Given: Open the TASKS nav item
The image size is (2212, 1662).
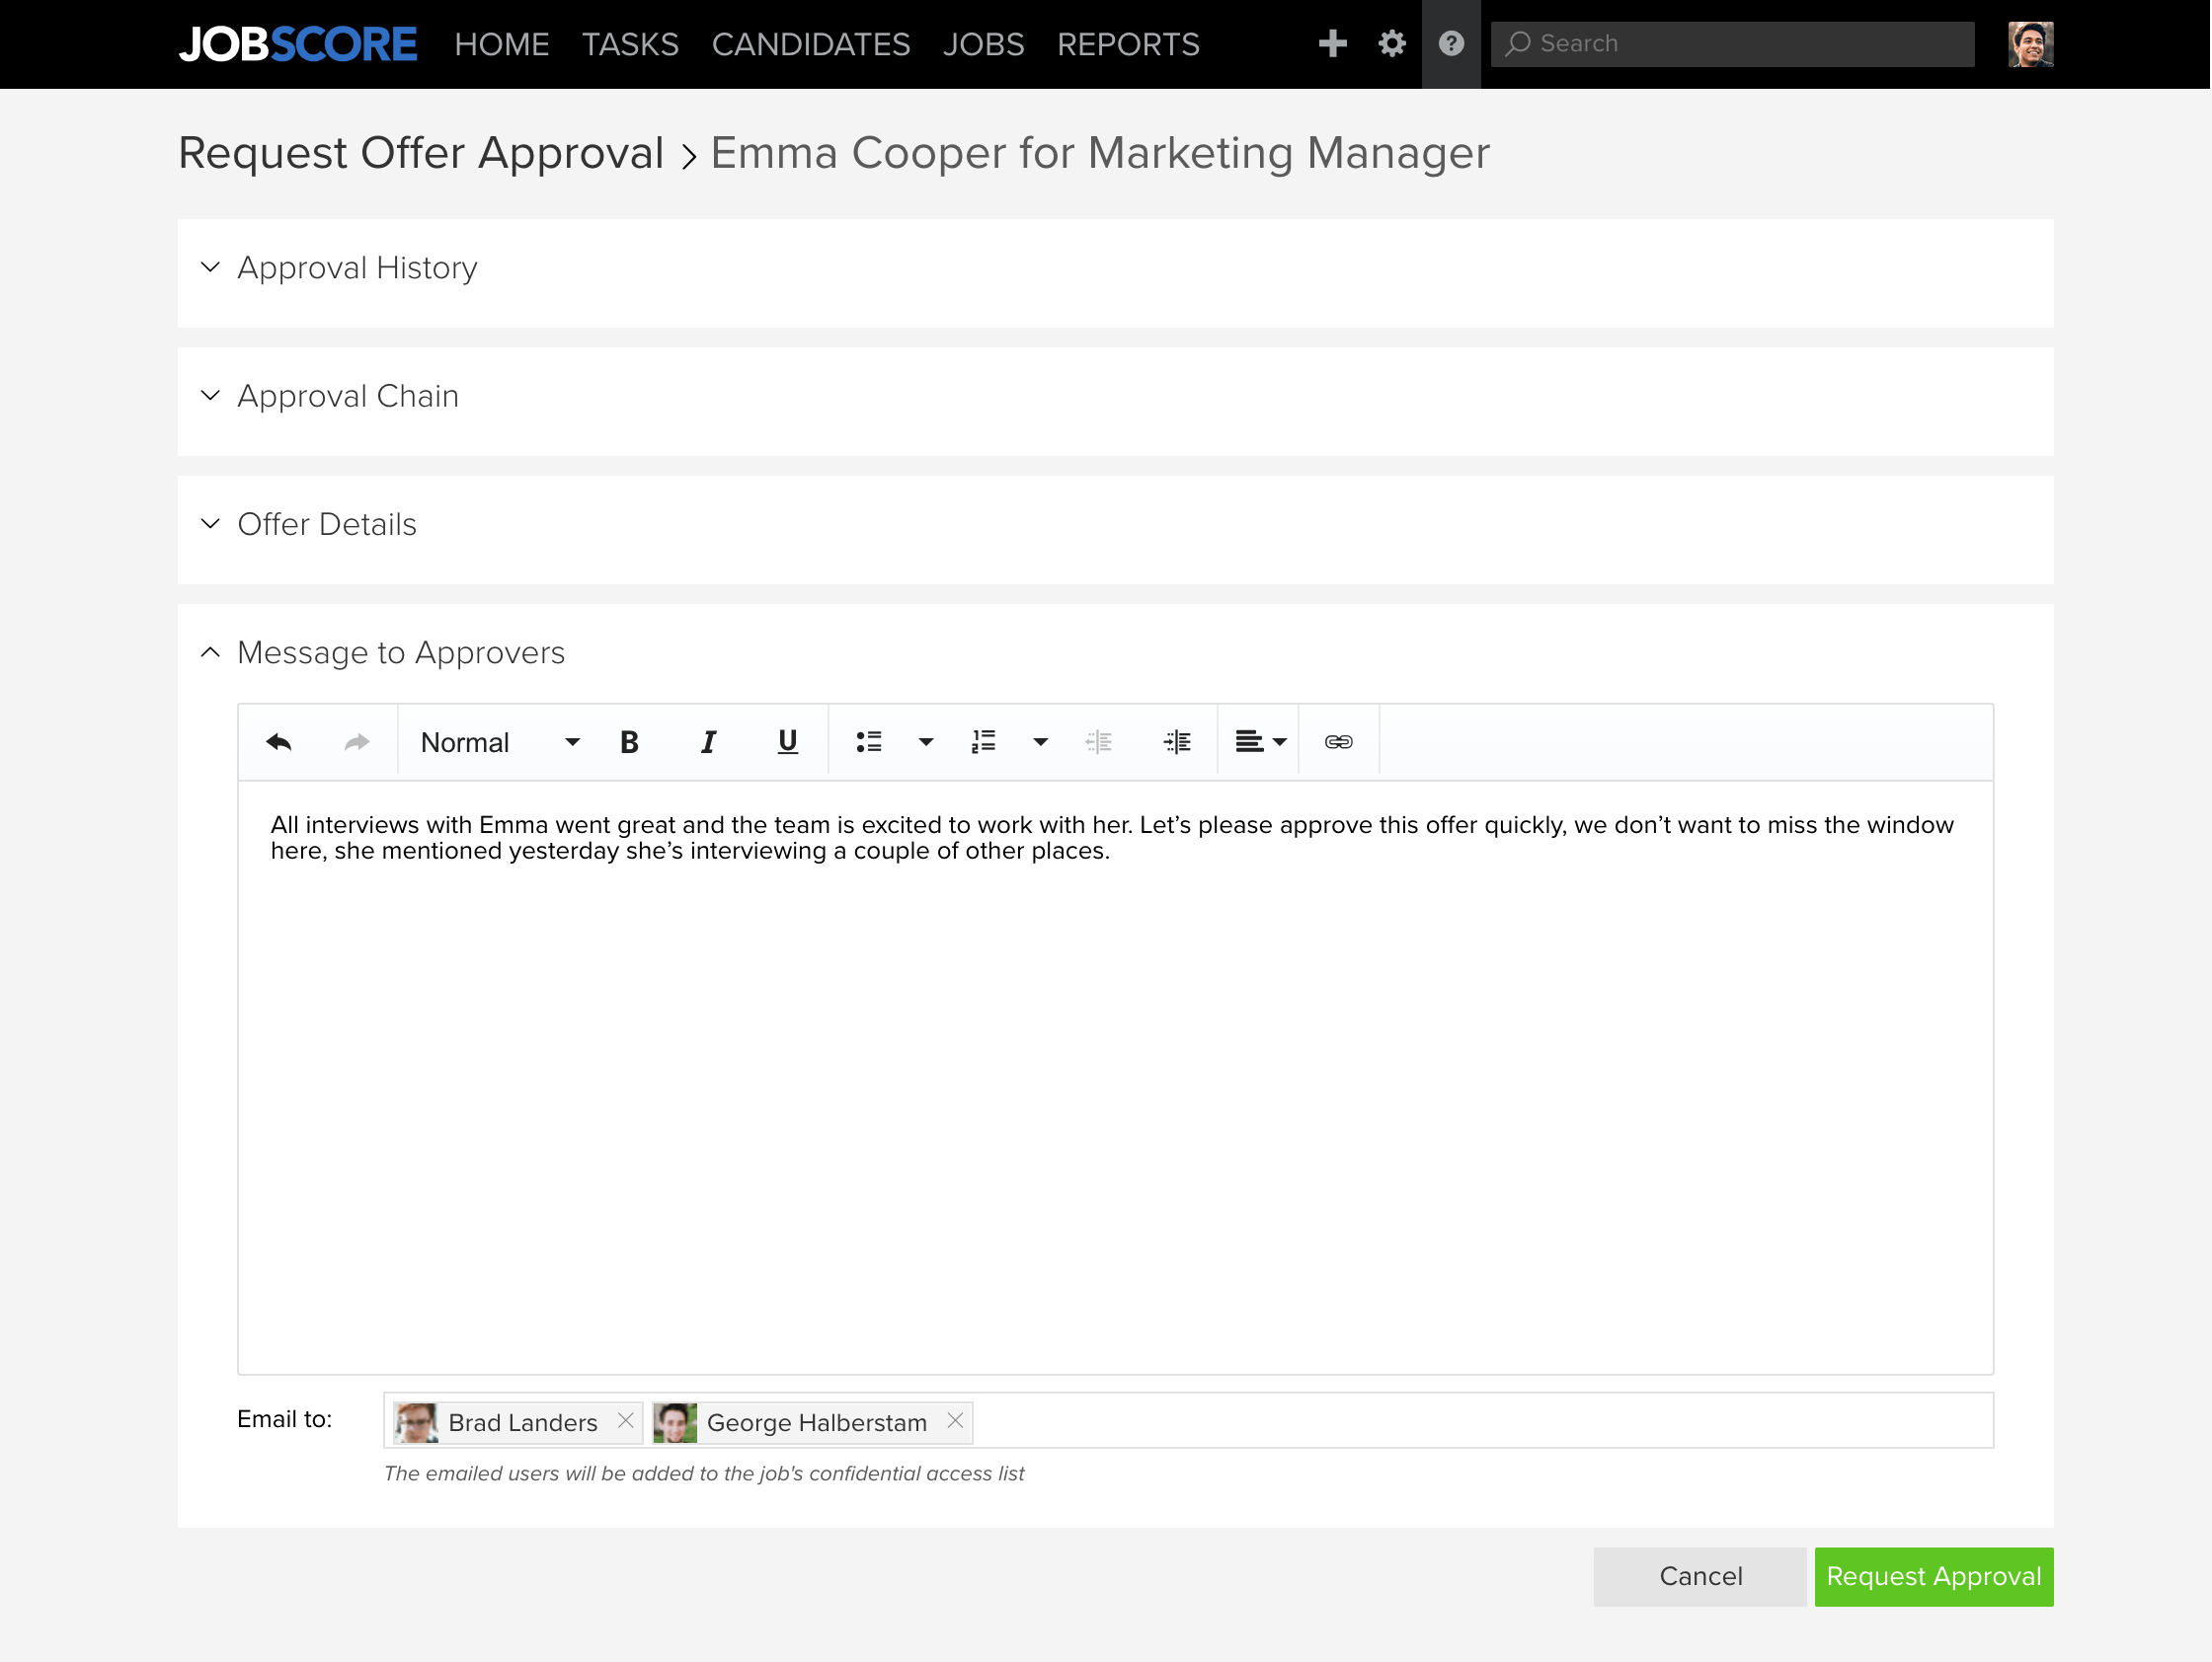Looking at the screenshot, I should [630, 44].
